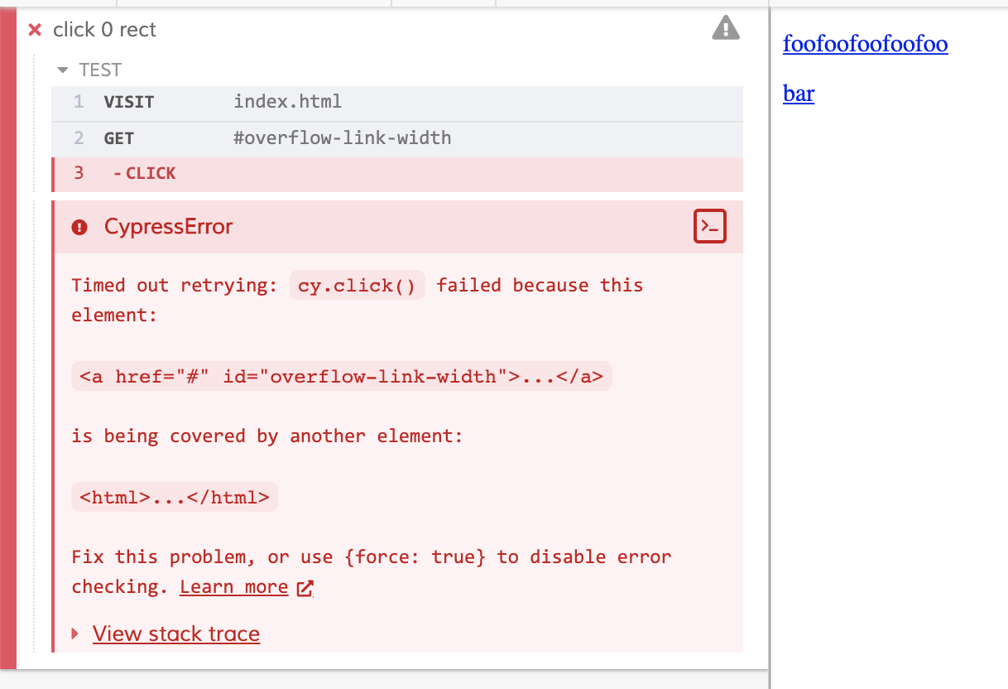The width and height of the screenshot is (1008, 689).
Task: Click the highlighted anchor element snippet in error message
Action: pyautogui.click(x=341, y=376)
